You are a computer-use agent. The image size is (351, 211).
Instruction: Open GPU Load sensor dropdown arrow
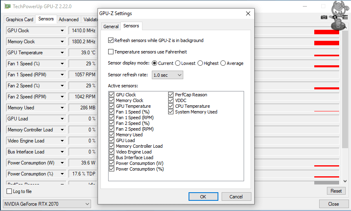point(62,119)
